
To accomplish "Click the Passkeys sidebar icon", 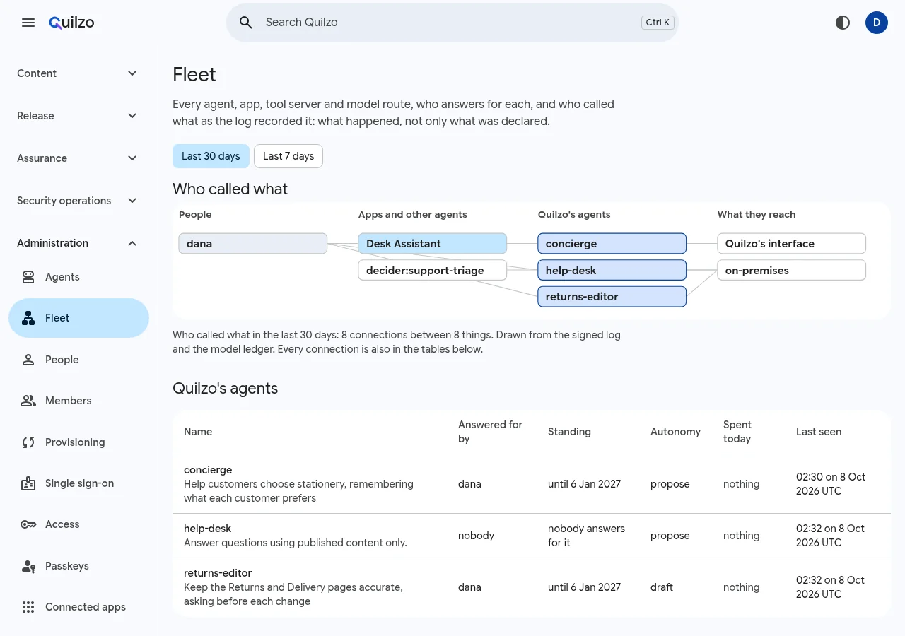I will (x=28, y=566).
